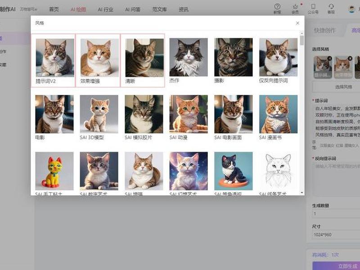Click the 会员 crown icon
The width and height of the screenshot is (360, 270).
tap(295, 9)
